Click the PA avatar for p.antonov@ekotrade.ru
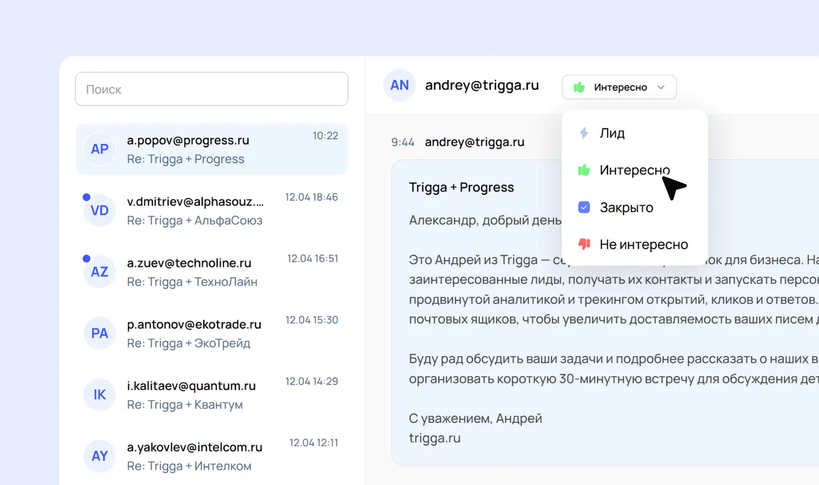Screen dimensions: 819x485 click(x=99, y=333)
